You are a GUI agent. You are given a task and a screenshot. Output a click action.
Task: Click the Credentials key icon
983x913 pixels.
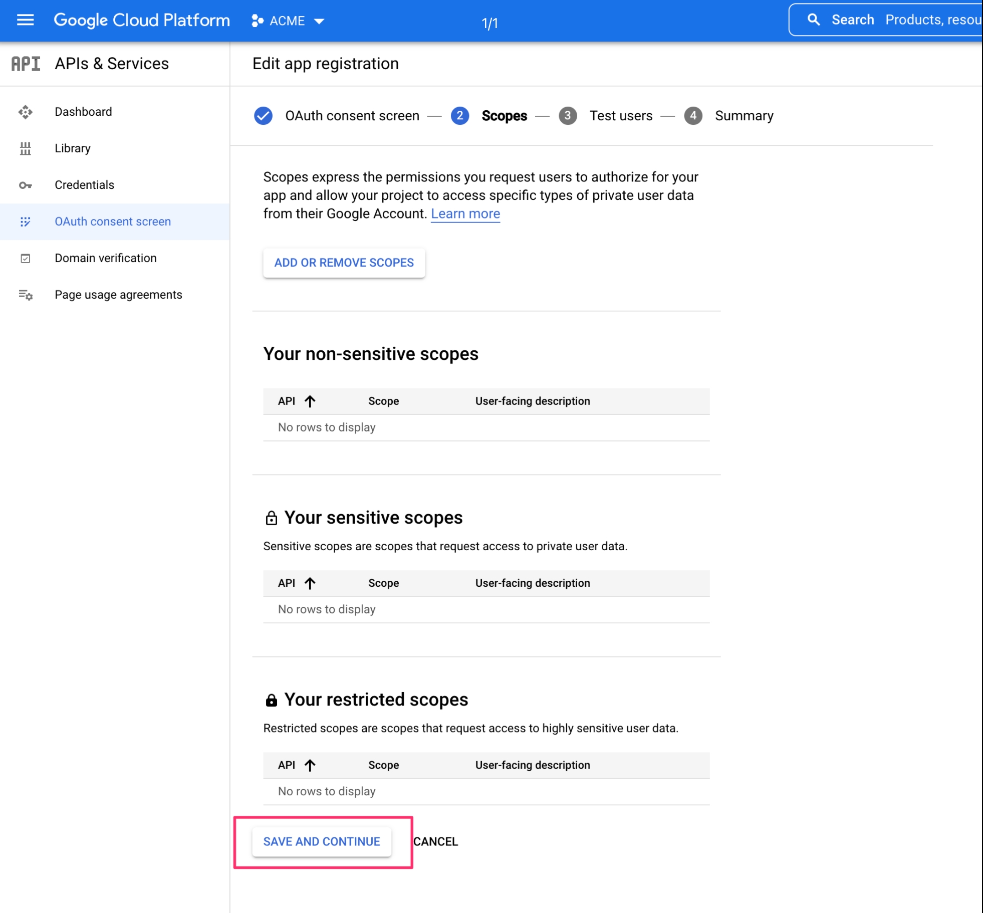click(x=25, y=185)
